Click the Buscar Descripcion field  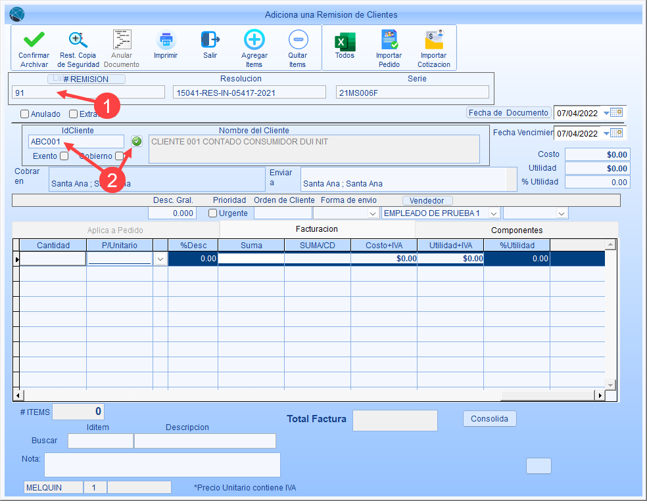coord(205,441)
